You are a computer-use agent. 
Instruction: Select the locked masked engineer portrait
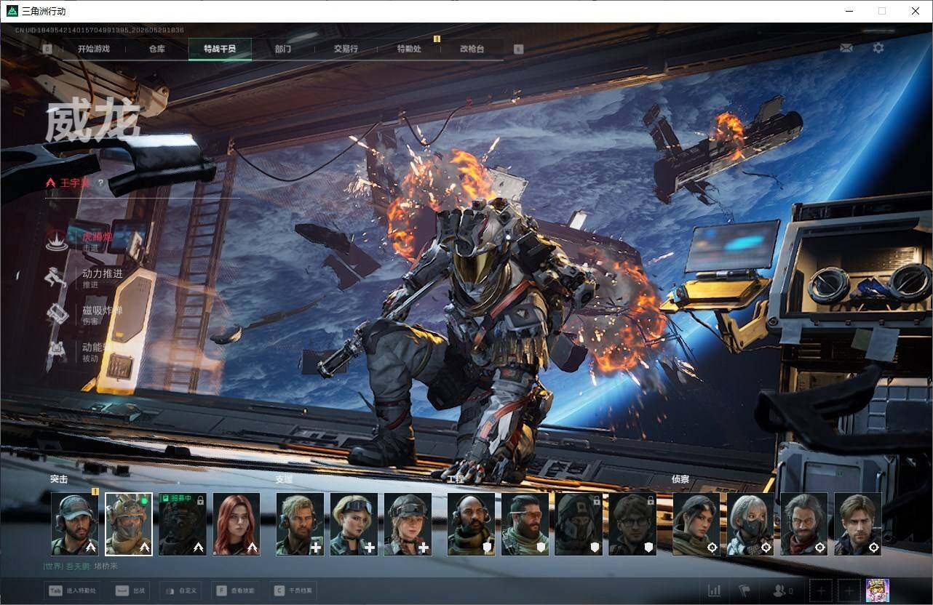(x=579, y=524)
